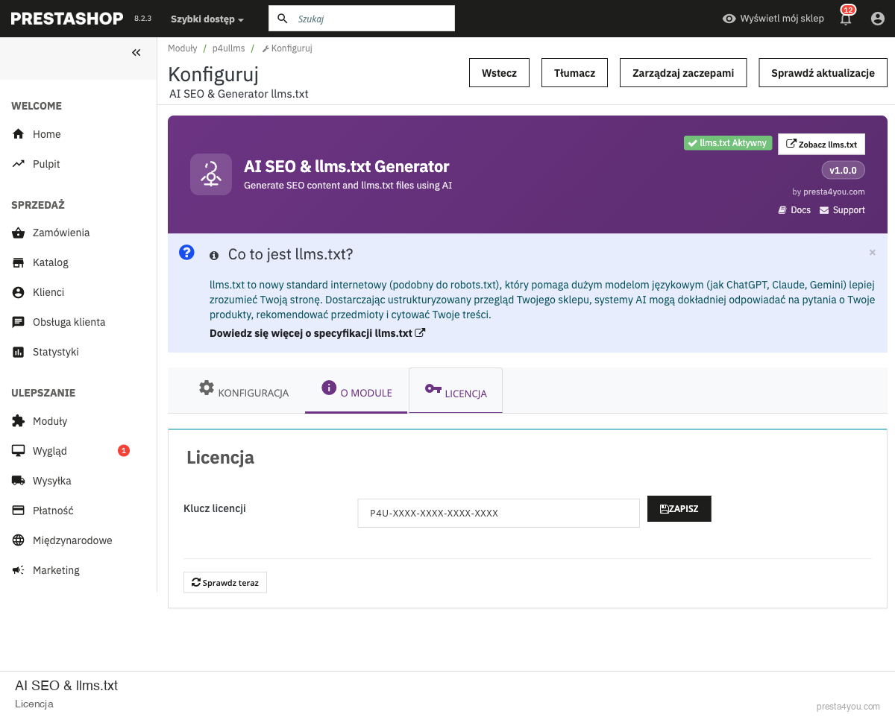
Task: Open the Szybki dostęp dropdown
Action: (x=207, y=19)
